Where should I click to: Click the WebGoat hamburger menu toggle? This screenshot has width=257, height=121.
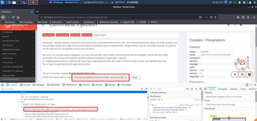point(43,25)
